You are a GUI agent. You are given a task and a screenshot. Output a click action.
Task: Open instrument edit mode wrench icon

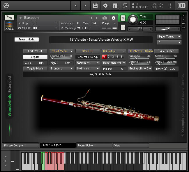[x=9, y=17]
